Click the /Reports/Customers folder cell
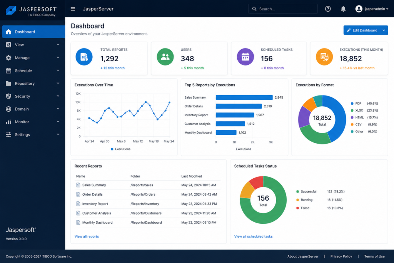The height and width of the screenshot is (263, 394). pyautogui.click(x=146, y=213)
